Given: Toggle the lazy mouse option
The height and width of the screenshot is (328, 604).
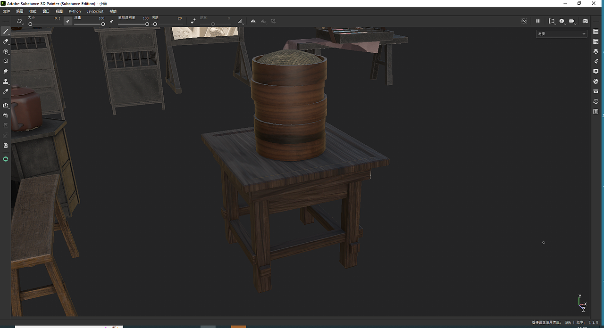Looking at the screenshot, I should point(193,21).
